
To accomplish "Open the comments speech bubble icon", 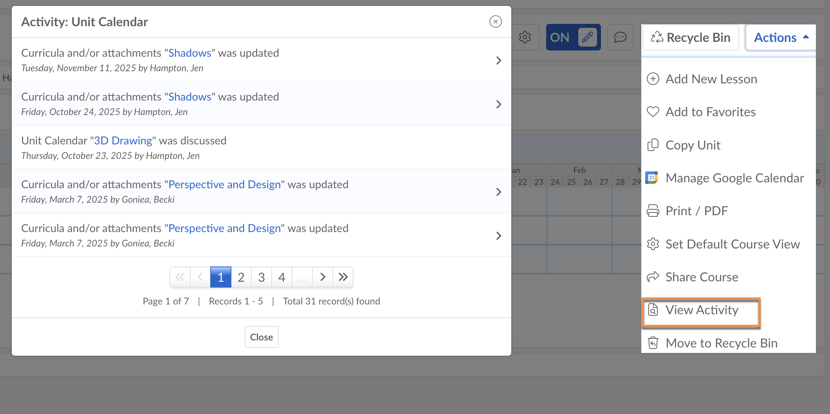I will click(620, 38).
